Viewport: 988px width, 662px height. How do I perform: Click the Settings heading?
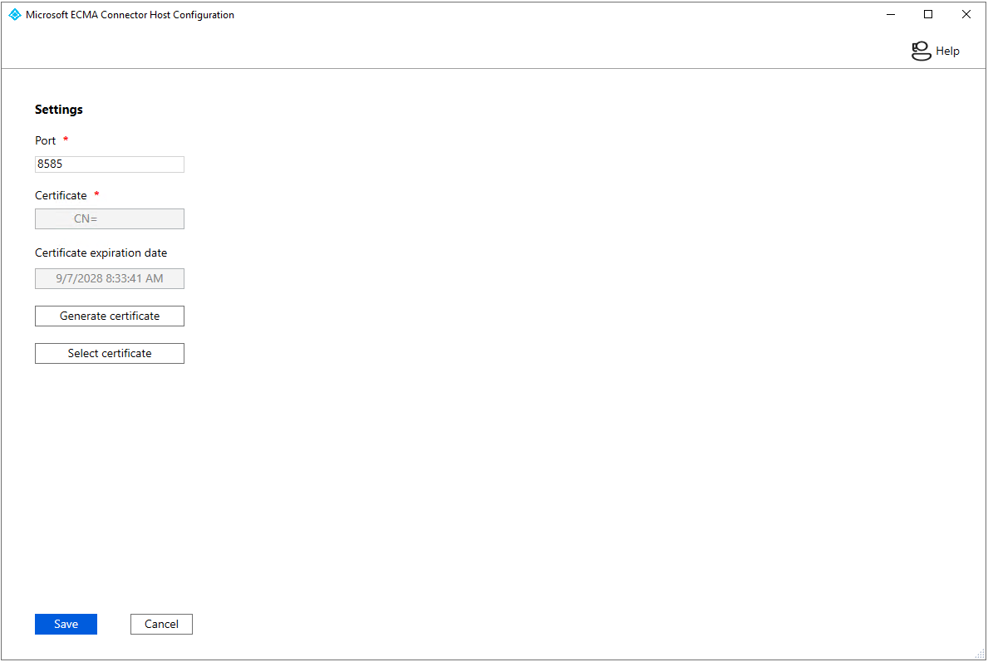[x=59, y=110]
